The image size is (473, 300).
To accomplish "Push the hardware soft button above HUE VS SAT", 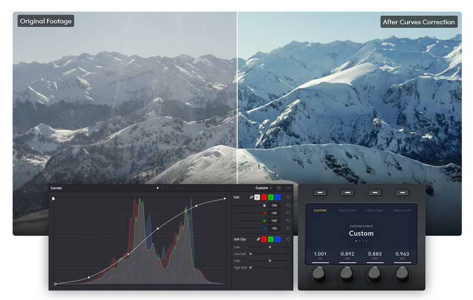I will tap(375, 192).
